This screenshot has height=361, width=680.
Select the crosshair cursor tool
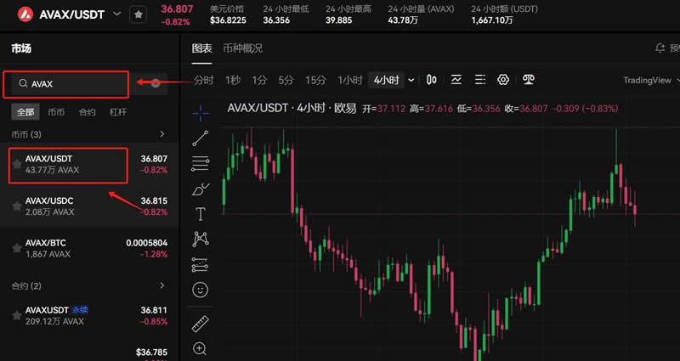coord(201,111)
